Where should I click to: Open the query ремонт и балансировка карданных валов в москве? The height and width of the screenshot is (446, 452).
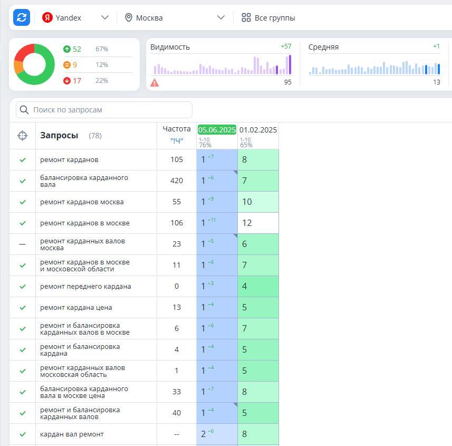point(85,329)
